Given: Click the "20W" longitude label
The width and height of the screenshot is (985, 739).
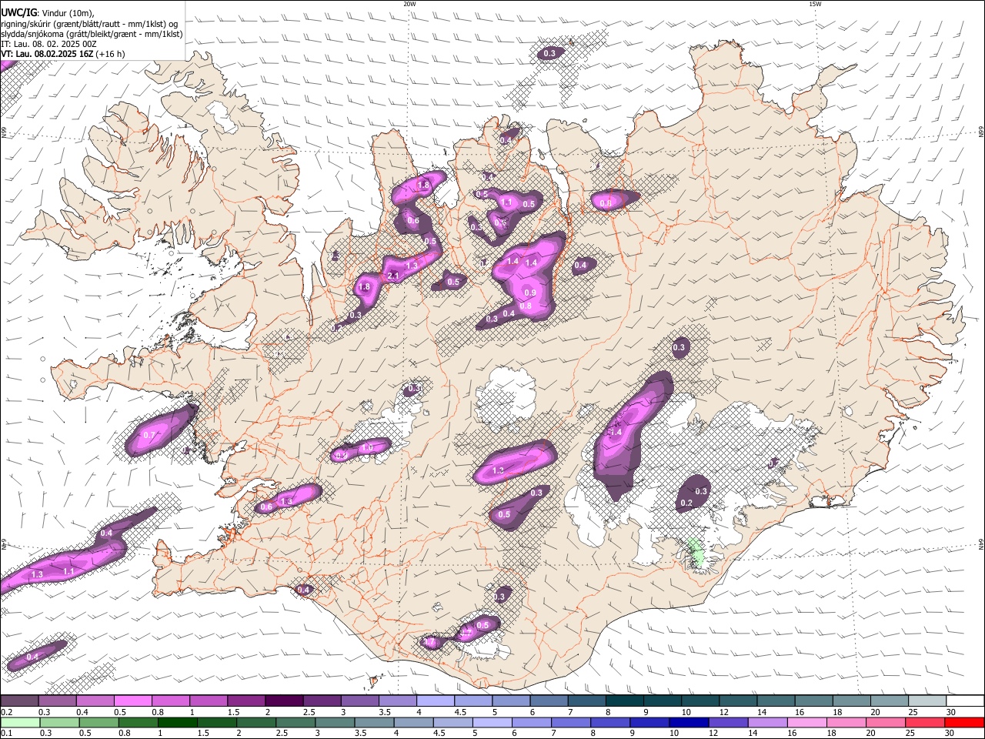Looking at the screenshot, I should pos(409,4).
